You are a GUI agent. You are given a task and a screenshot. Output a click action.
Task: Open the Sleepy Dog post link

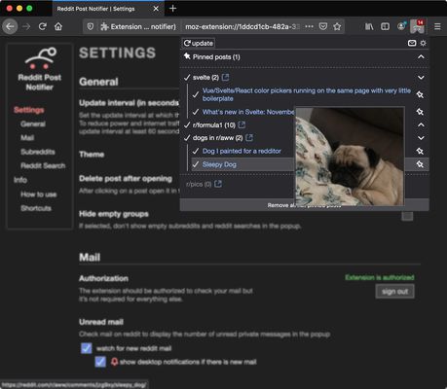point(219,164)
